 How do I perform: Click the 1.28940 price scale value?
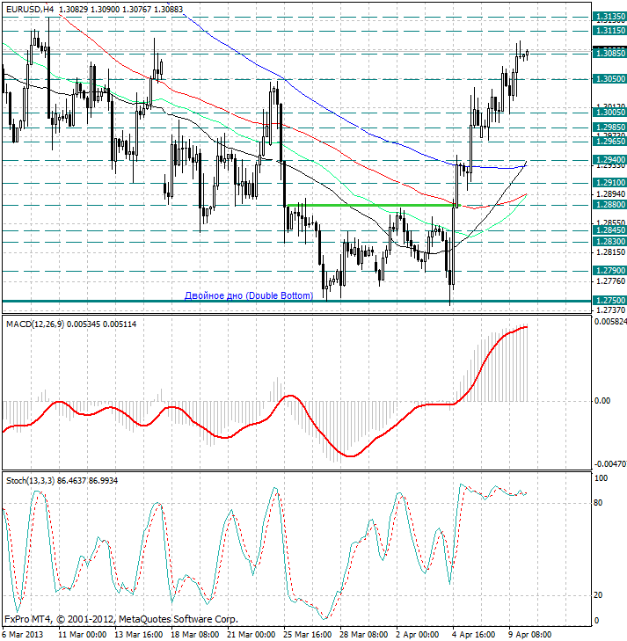(610, 193)
